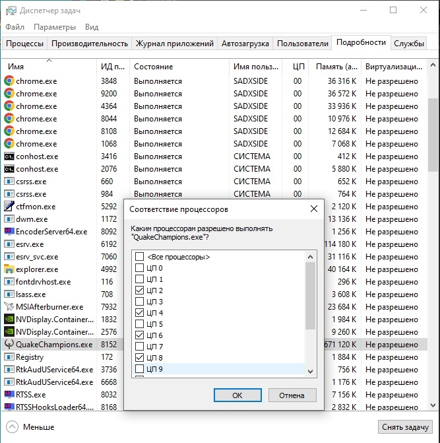Enable the ЦП 9 checkbox
440x443 pixels.
(x=139, y=368)
